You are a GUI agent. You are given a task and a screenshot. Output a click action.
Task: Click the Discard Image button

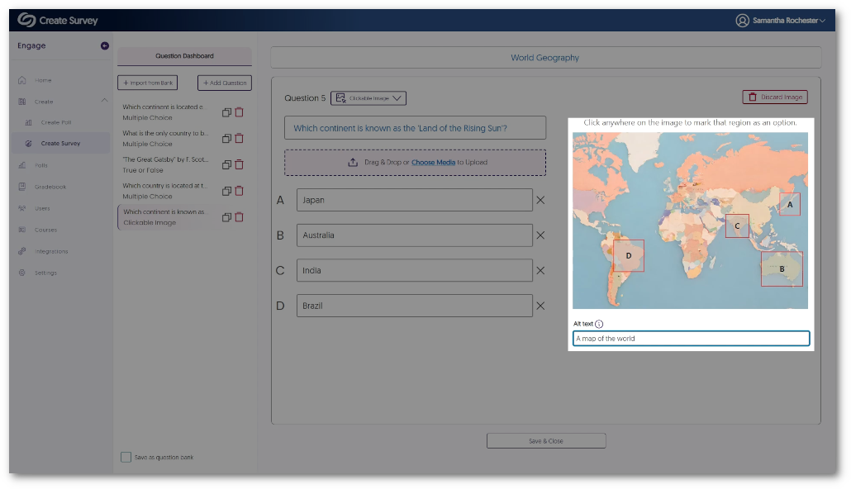point(775,97)
